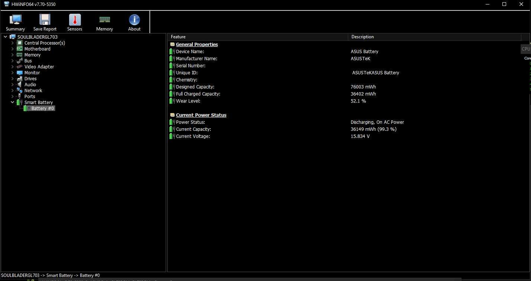
Task: Expand the Memory tree node
Action: (12, 55)
